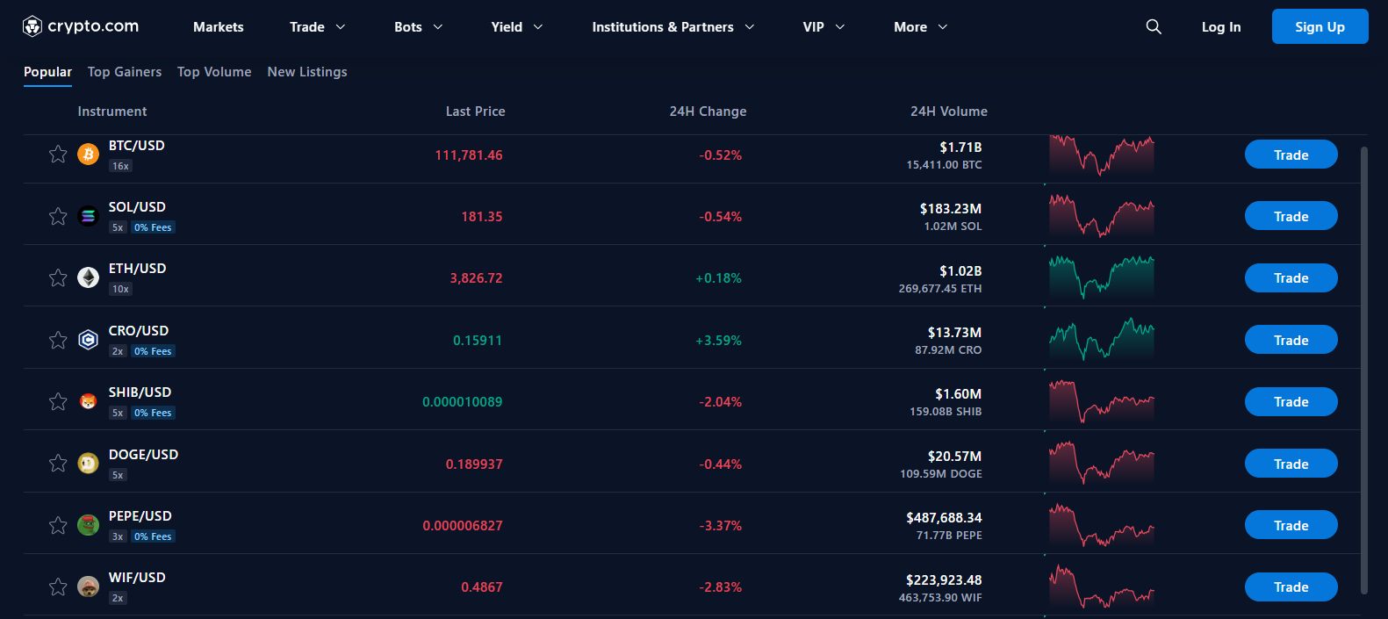Open the search magnifier icon
The width and height of the screenshot is (1388, 619).
click(x=1154, y=27)
